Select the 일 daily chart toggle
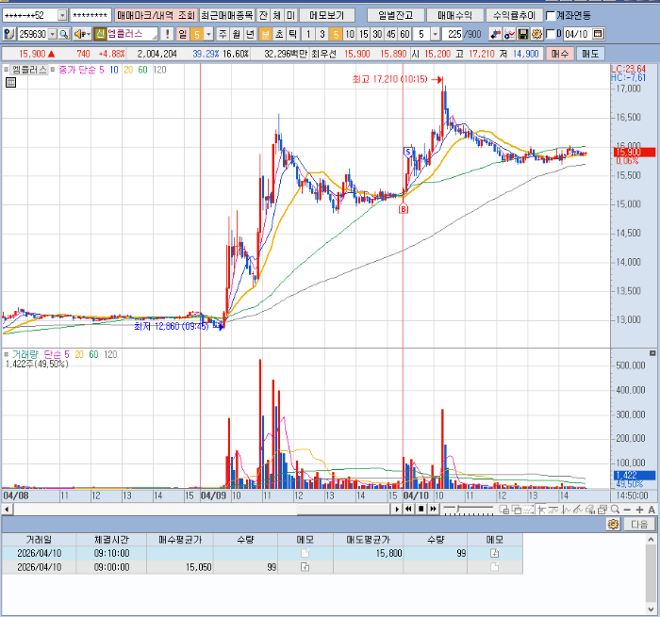Viewport: 660px width, 617px height. tap(182, 34)
